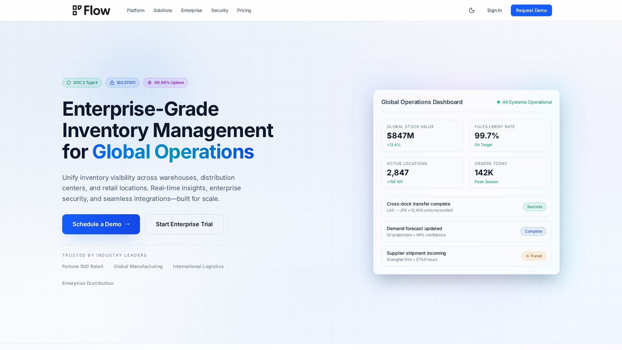The width and height of the screenshot is (622, 350).
Task: Open the Solutions menu
Action: [163, 10]
